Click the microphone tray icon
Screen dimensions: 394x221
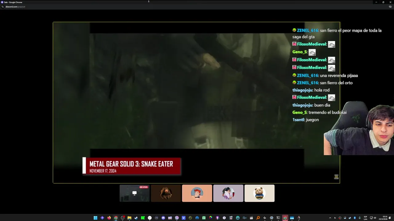(360, 218)
